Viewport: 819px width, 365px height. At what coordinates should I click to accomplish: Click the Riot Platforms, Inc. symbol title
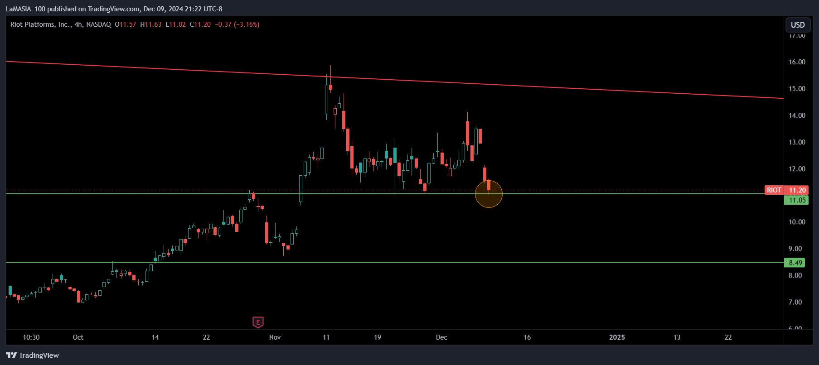(x=40, y=24)
